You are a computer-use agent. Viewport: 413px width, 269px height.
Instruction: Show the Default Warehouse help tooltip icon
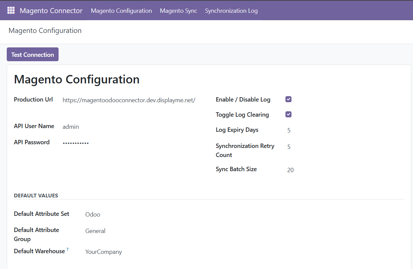pos(67,249)
